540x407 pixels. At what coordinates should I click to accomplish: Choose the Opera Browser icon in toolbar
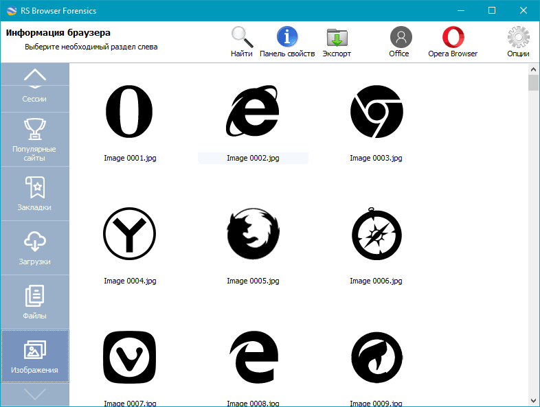453,37
